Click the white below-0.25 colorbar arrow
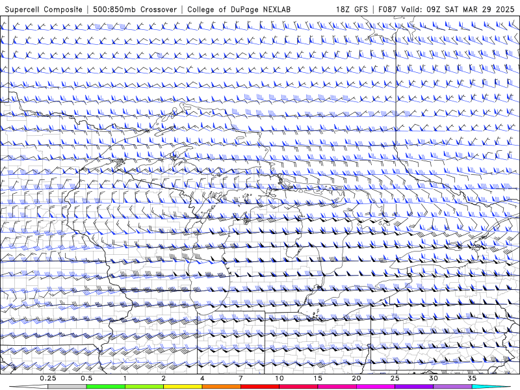 click(29, 387)
